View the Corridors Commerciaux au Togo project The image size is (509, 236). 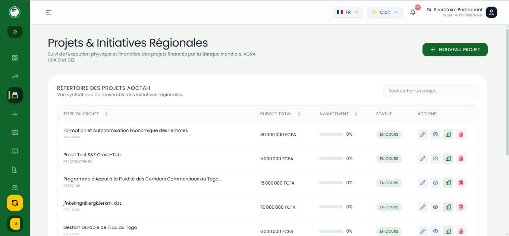pos(436,183)
